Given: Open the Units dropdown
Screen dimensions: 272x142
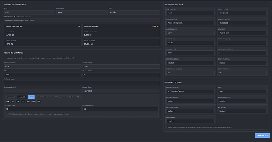Looking at the screenshot, I should [x=242, y=91].
